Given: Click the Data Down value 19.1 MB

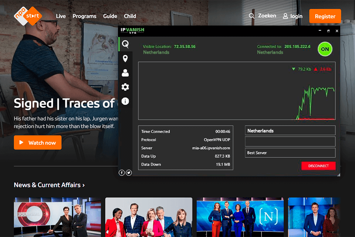Looking at the screenshot, I should click(x=223, y=164).
